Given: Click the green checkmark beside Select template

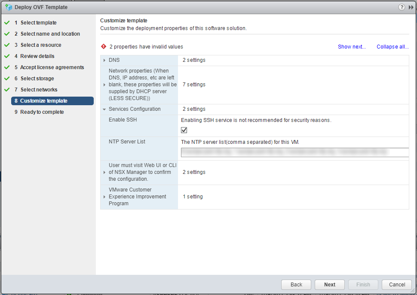Looking at the screenshot, I should [x=7, y=23].
